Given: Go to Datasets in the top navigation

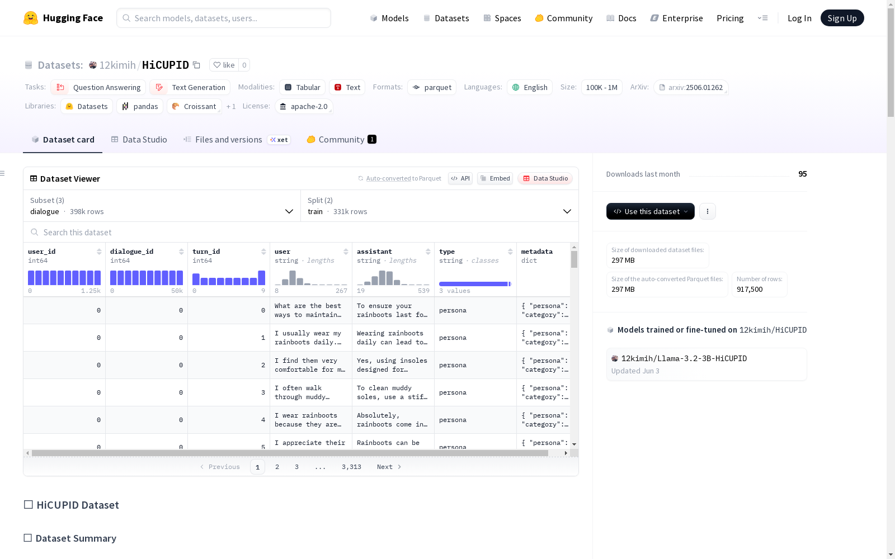Looking at the screenshot, I should click(x=446, y=18).
